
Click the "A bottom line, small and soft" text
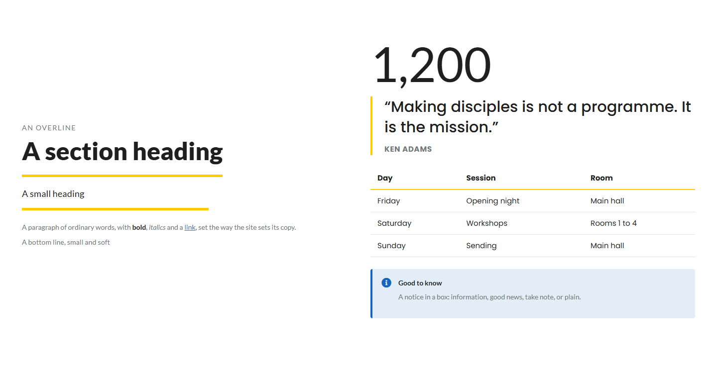66,242
